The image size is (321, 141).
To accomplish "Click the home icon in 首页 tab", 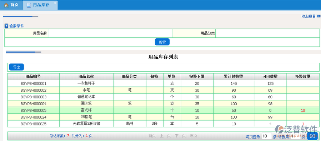I will (6, 5).
